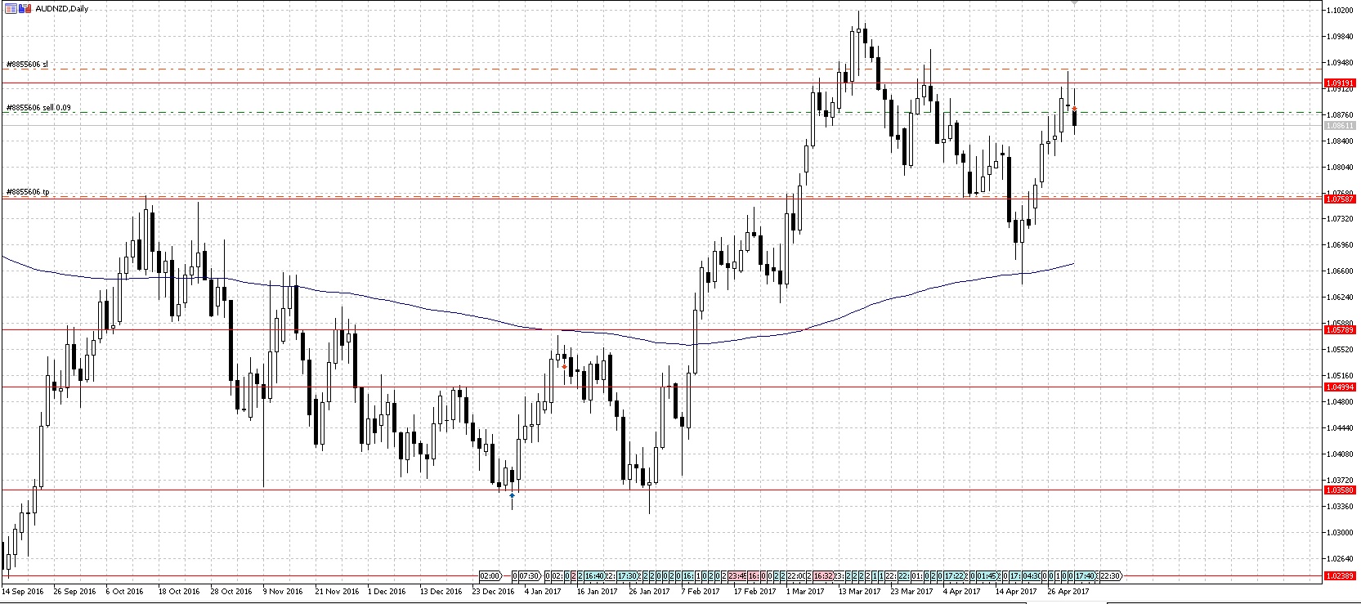Click the chart shift triangle marker at top

[x=1074, y=3]
